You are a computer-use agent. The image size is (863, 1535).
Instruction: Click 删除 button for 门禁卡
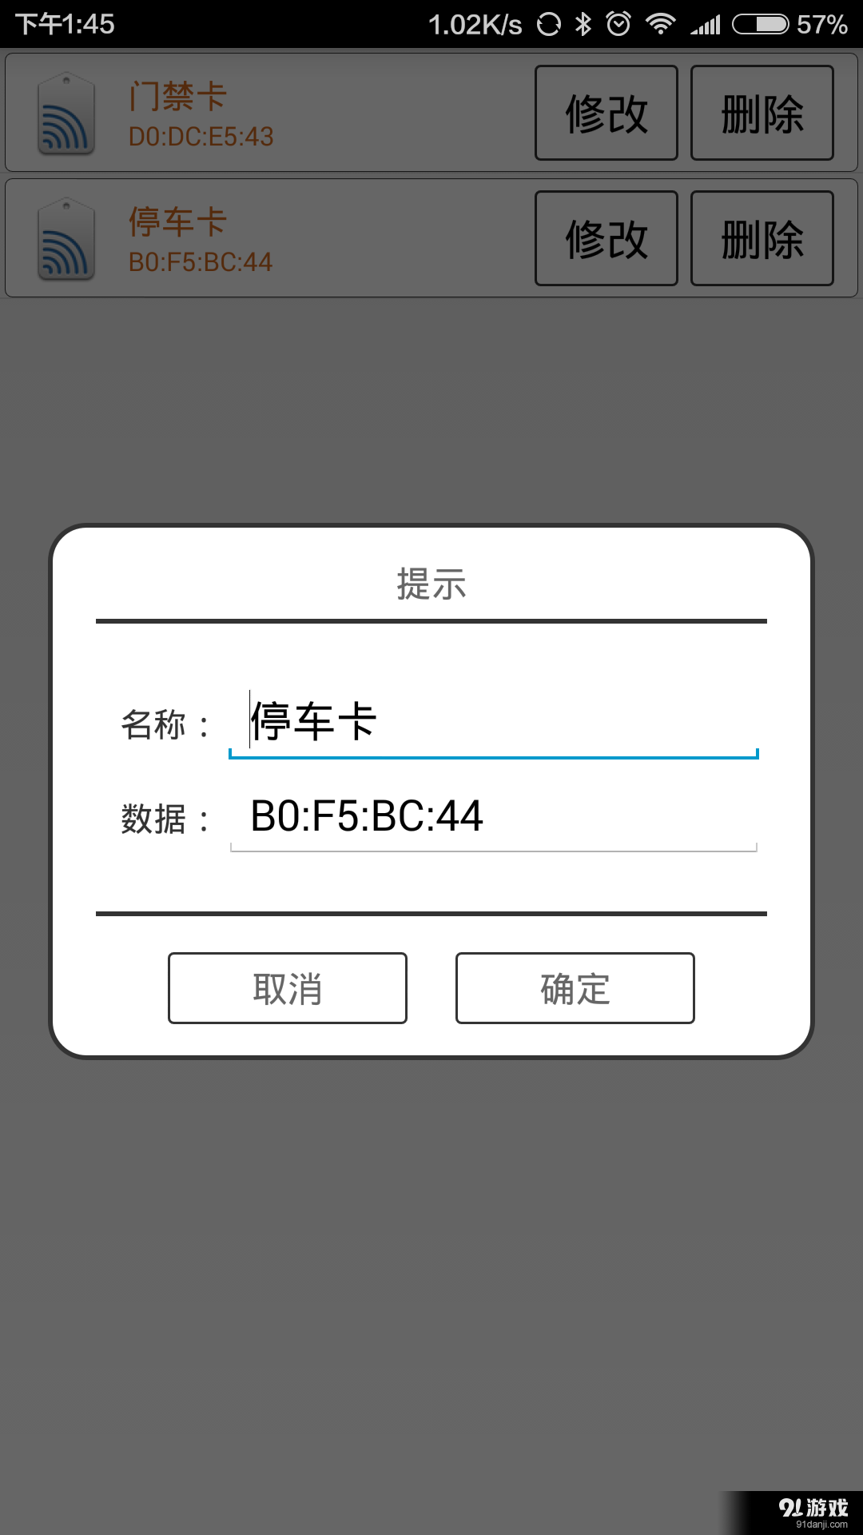pos(762,113)
